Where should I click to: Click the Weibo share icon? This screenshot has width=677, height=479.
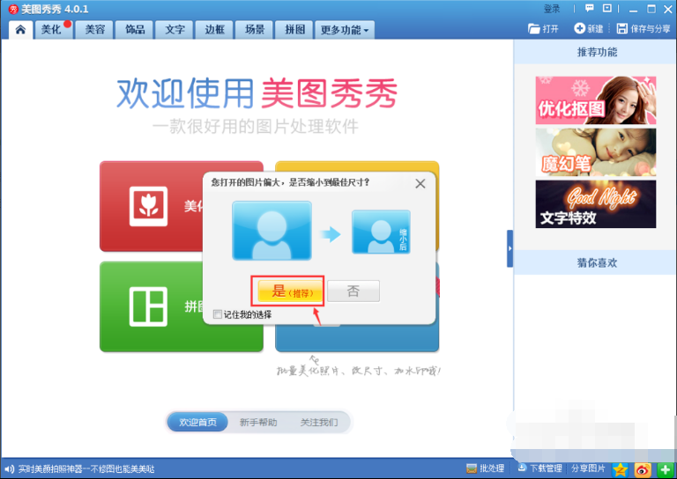(x=643, y=469)
